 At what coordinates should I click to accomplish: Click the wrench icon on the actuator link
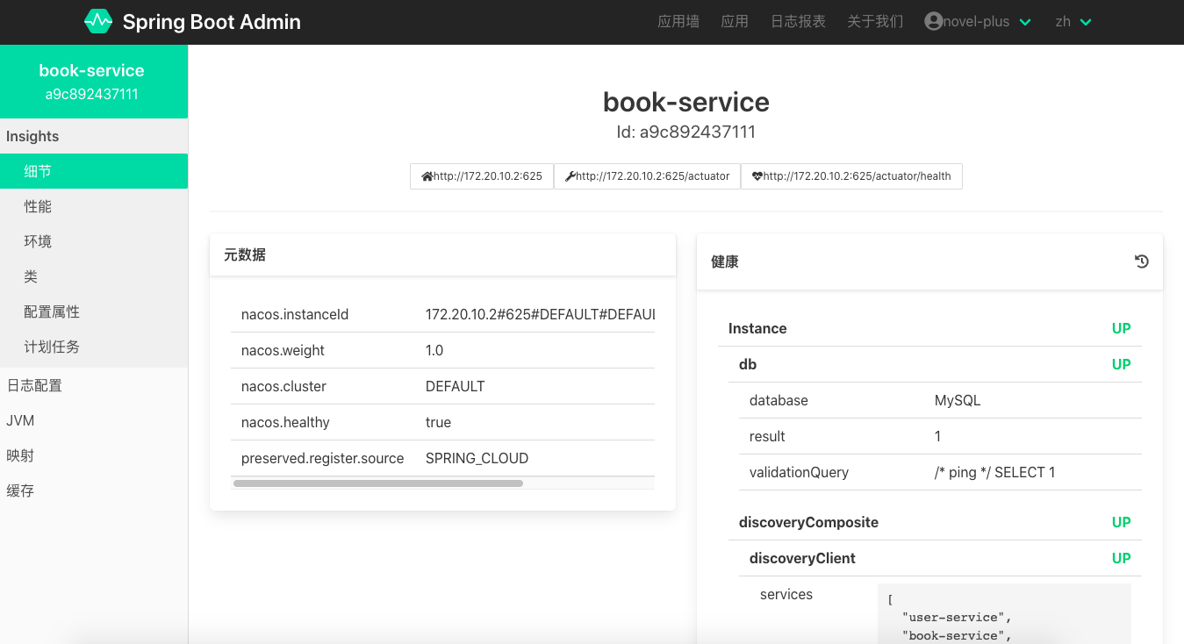coord(570,176)
